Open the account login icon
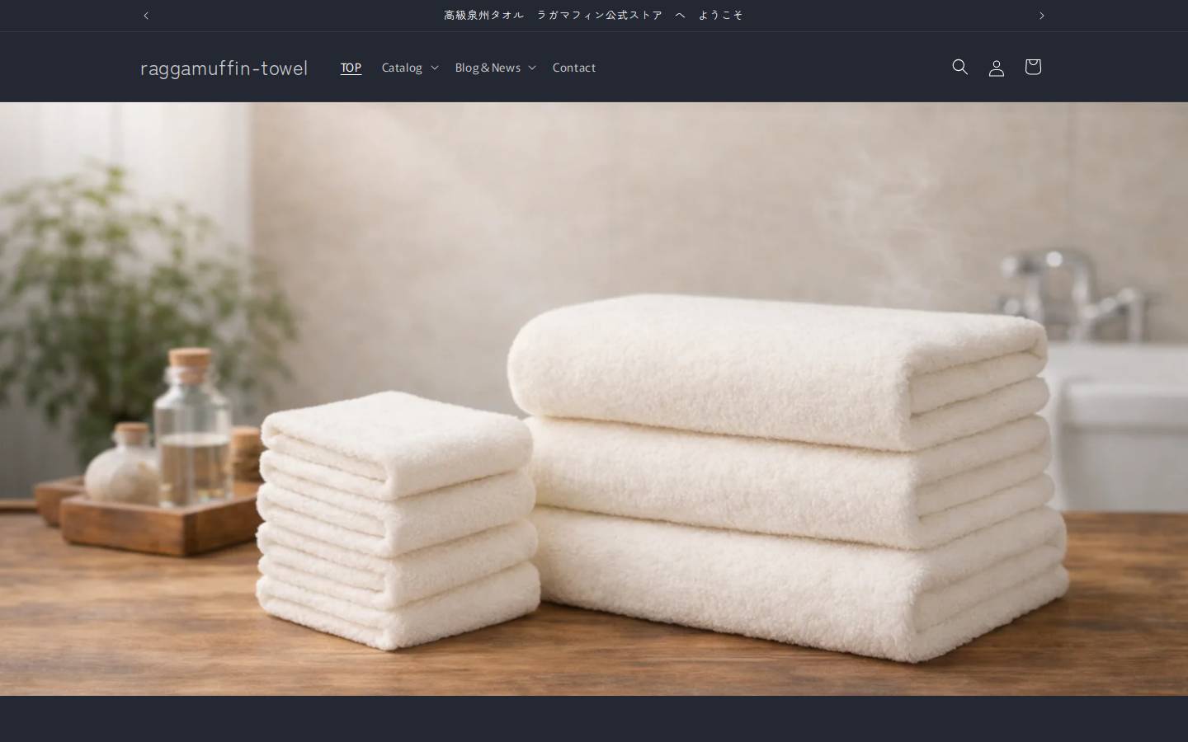The width and height of the screenshot is (1188, 742). (996, 67)
